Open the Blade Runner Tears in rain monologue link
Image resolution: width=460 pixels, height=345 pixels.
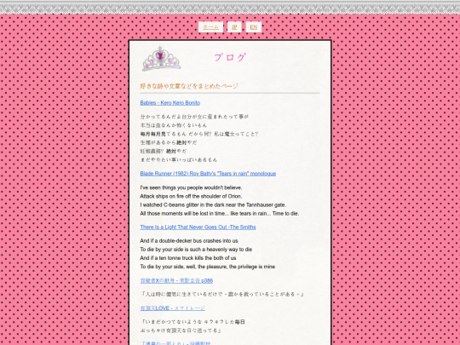pyautogui.click(x=208, y=174)
